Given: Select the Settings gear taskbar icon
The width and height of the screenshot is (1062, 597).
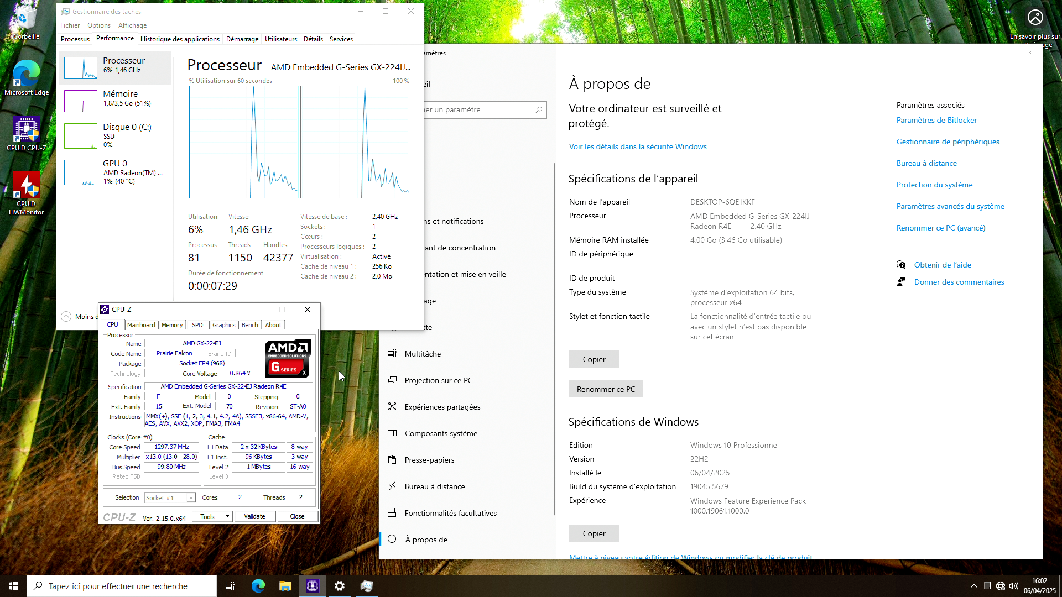Looking at the screenshot, I should 340,586.
